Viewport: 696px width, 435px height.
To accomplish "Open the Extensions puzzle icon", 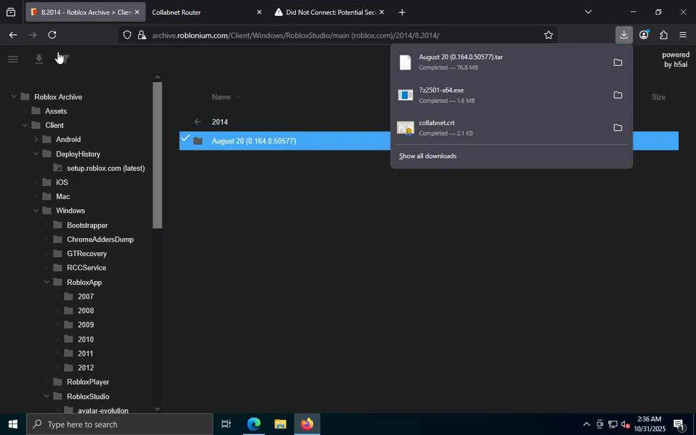I will (663, 35).
